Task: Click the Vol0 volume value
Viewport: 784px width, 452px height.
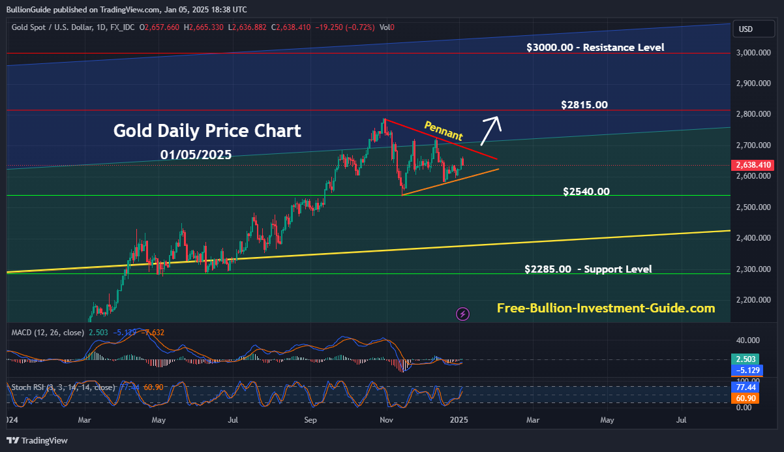Action: (387, 27)
